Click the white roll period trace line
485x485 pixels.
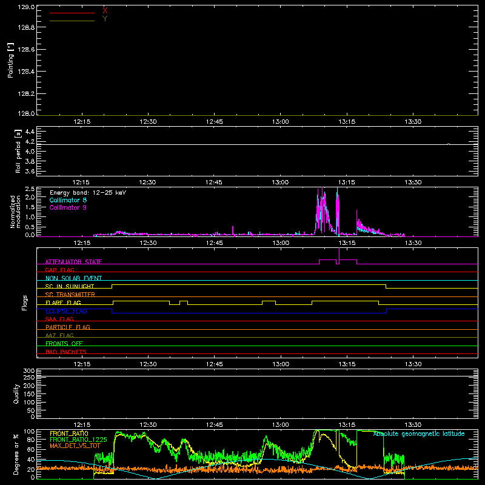coord(257,144)
